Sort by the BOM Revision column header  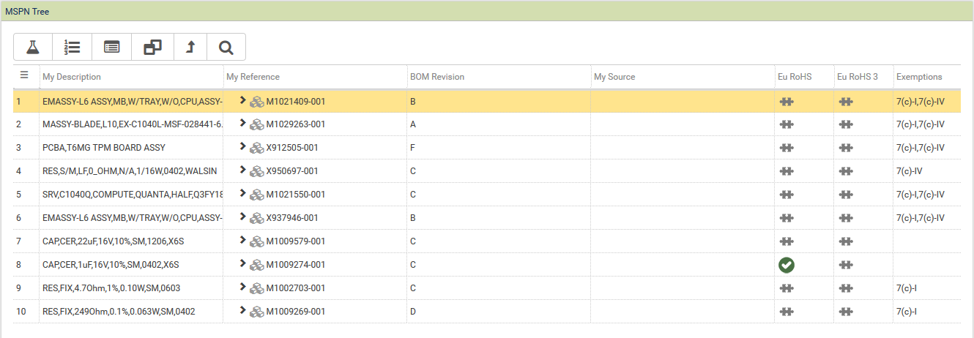pos(437,77)
